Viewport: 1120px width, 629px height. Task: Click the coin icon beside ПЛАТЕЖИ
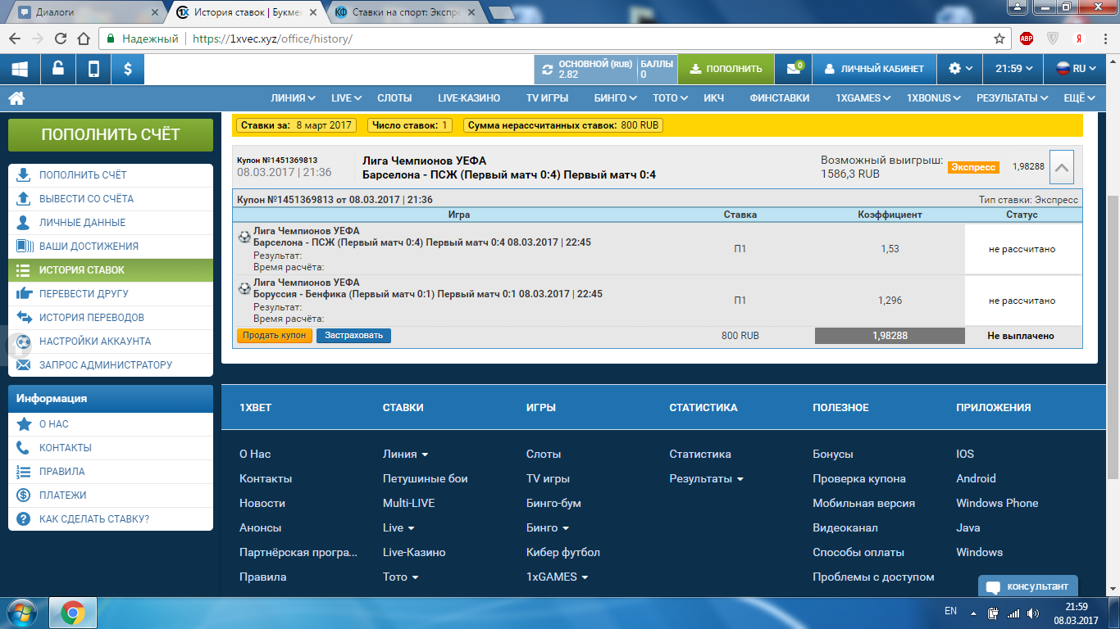(x=24, y=496)
